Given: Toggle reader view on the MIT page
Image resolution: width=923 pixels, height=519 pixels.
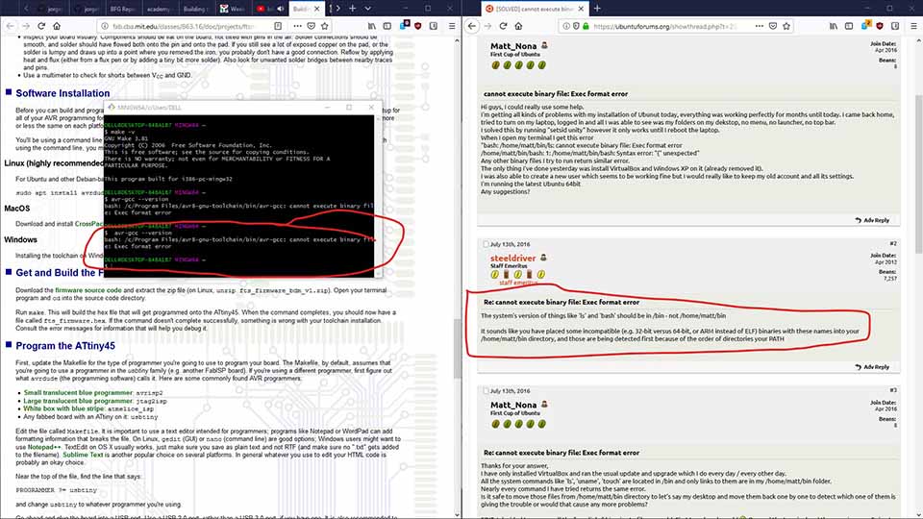Looking at the screenshot, I should (278, 26).
